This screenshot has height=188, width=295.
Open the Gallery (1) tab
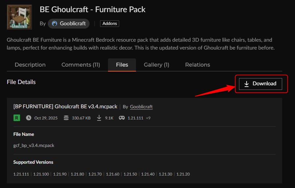[x=156, y=65]
